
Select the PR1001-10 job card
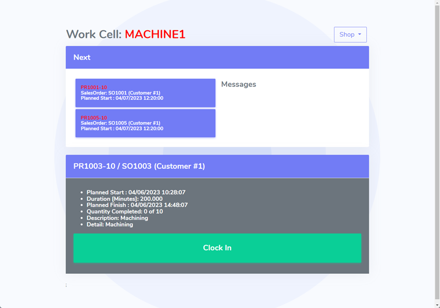click(145, 93)
